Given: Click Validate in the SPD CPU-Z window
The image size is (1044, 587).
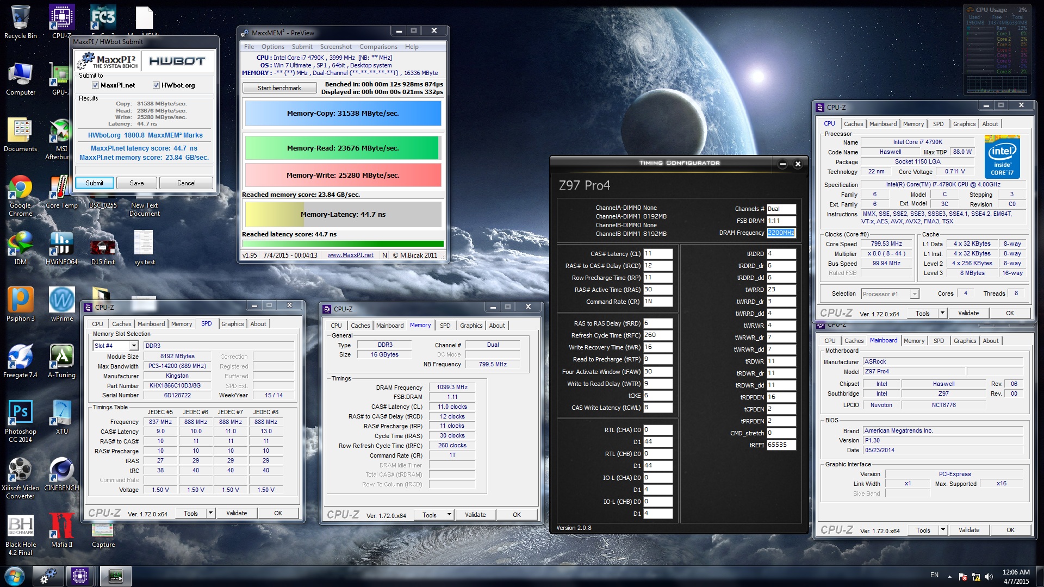Looking at the screenshot, I should tap(237, 513).
